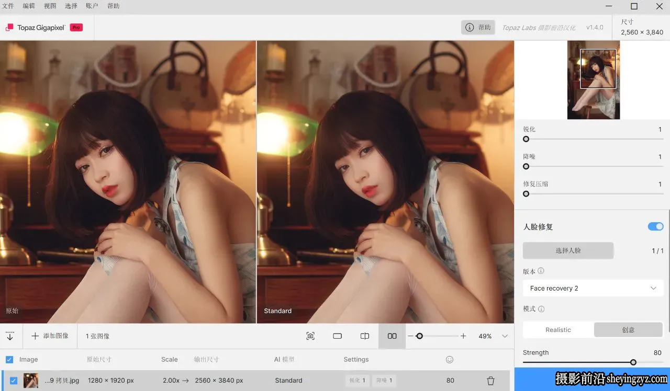Delete the image row with trash icon

[x=490, y=381]
